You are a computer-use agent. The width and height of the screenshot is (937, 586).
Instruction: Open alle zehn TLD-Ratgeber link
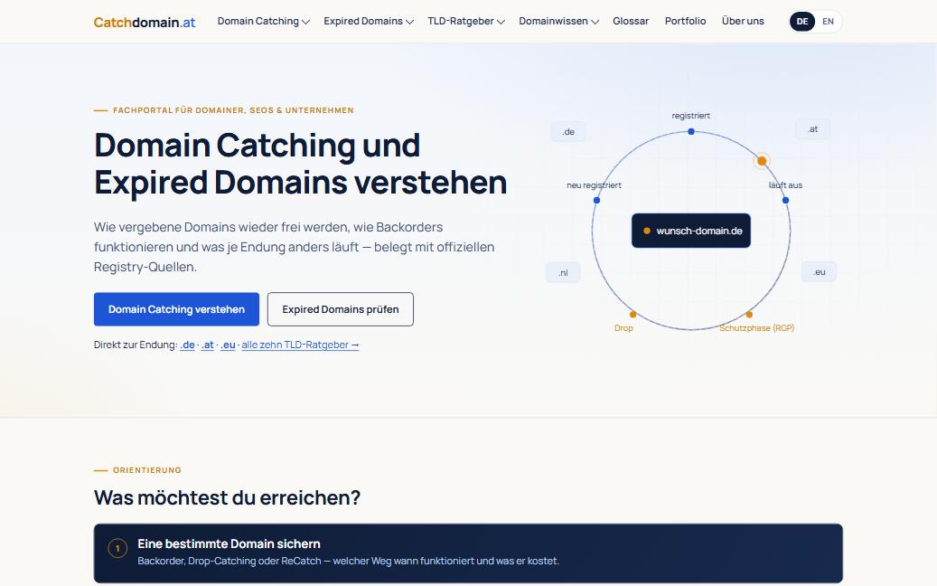(300, 345)
